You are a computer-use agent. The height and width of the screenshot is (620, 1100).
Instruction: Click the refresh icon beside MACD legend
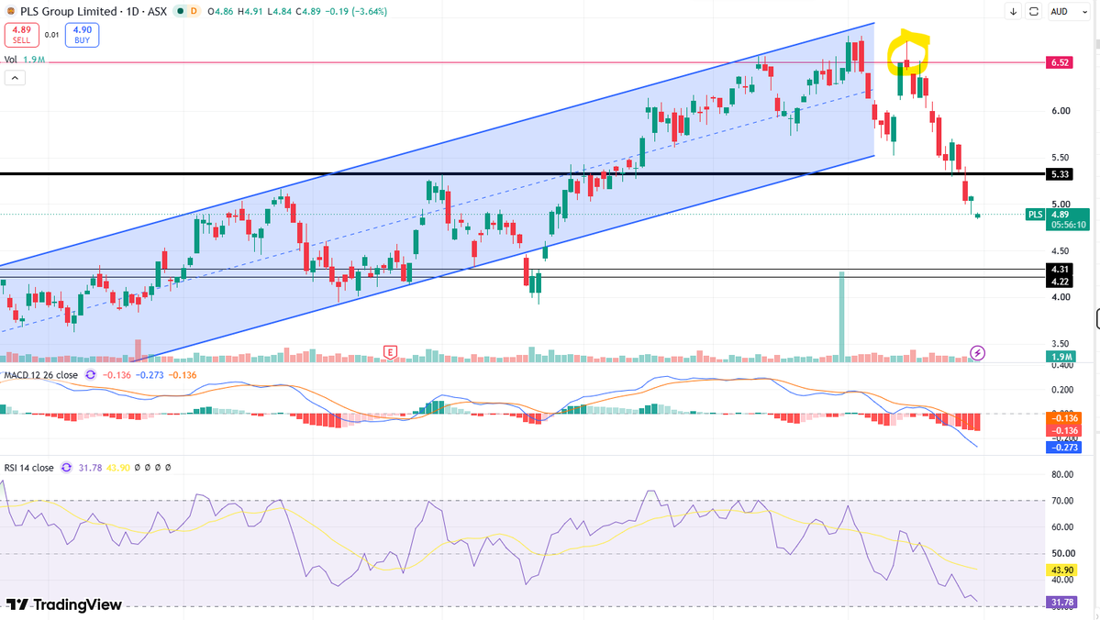[91, 374]
